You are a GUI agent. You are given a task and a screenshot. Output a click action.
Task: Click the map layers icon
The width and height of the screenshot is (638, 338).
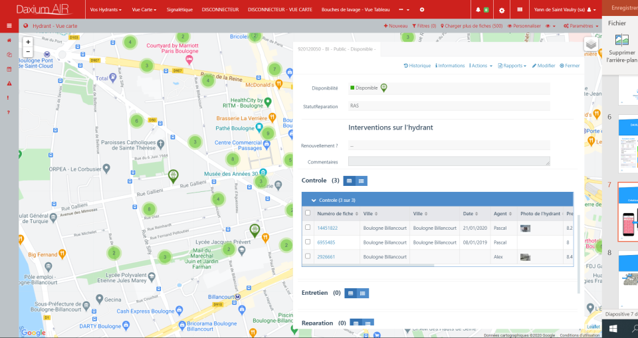(x=591, y=44)
